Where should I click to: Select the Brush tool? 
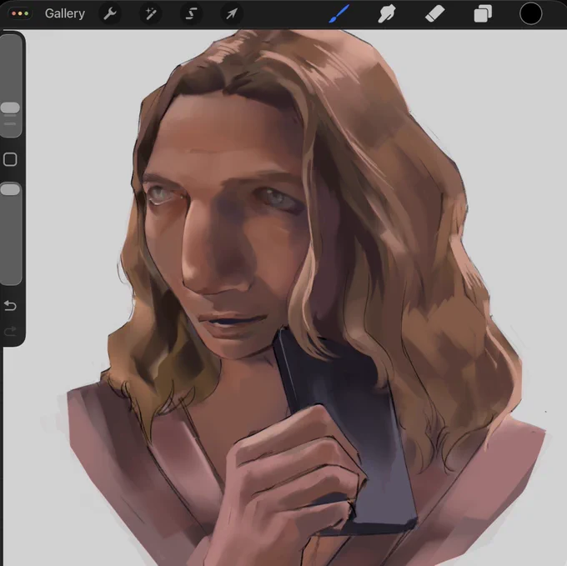[x=339, y=13]
